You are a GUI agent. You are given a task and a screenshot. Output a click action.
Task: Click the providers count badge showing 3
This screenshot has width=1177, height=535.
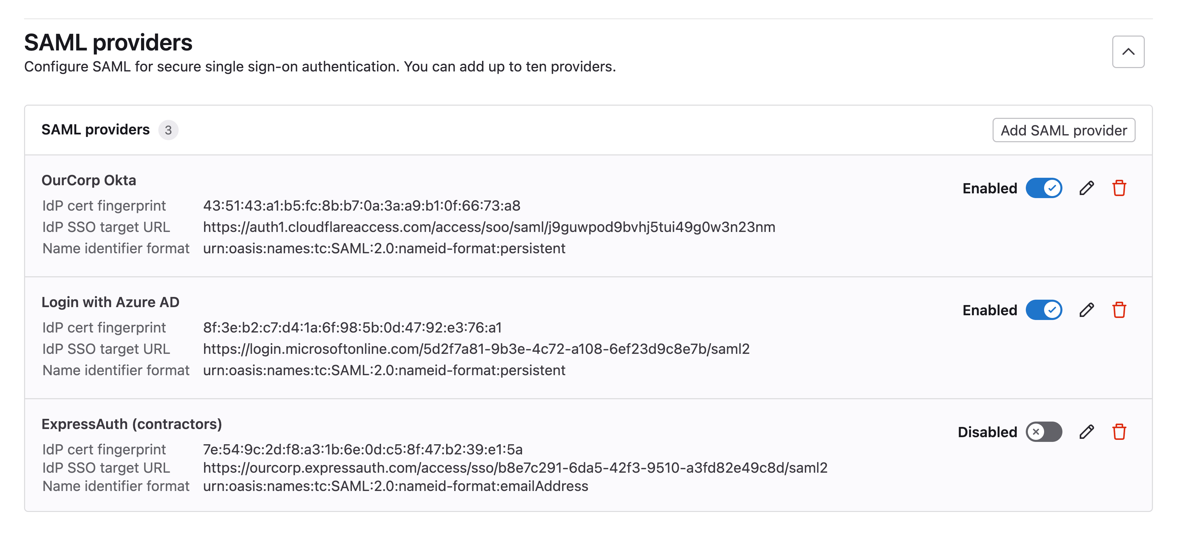[x=168, y=131]
